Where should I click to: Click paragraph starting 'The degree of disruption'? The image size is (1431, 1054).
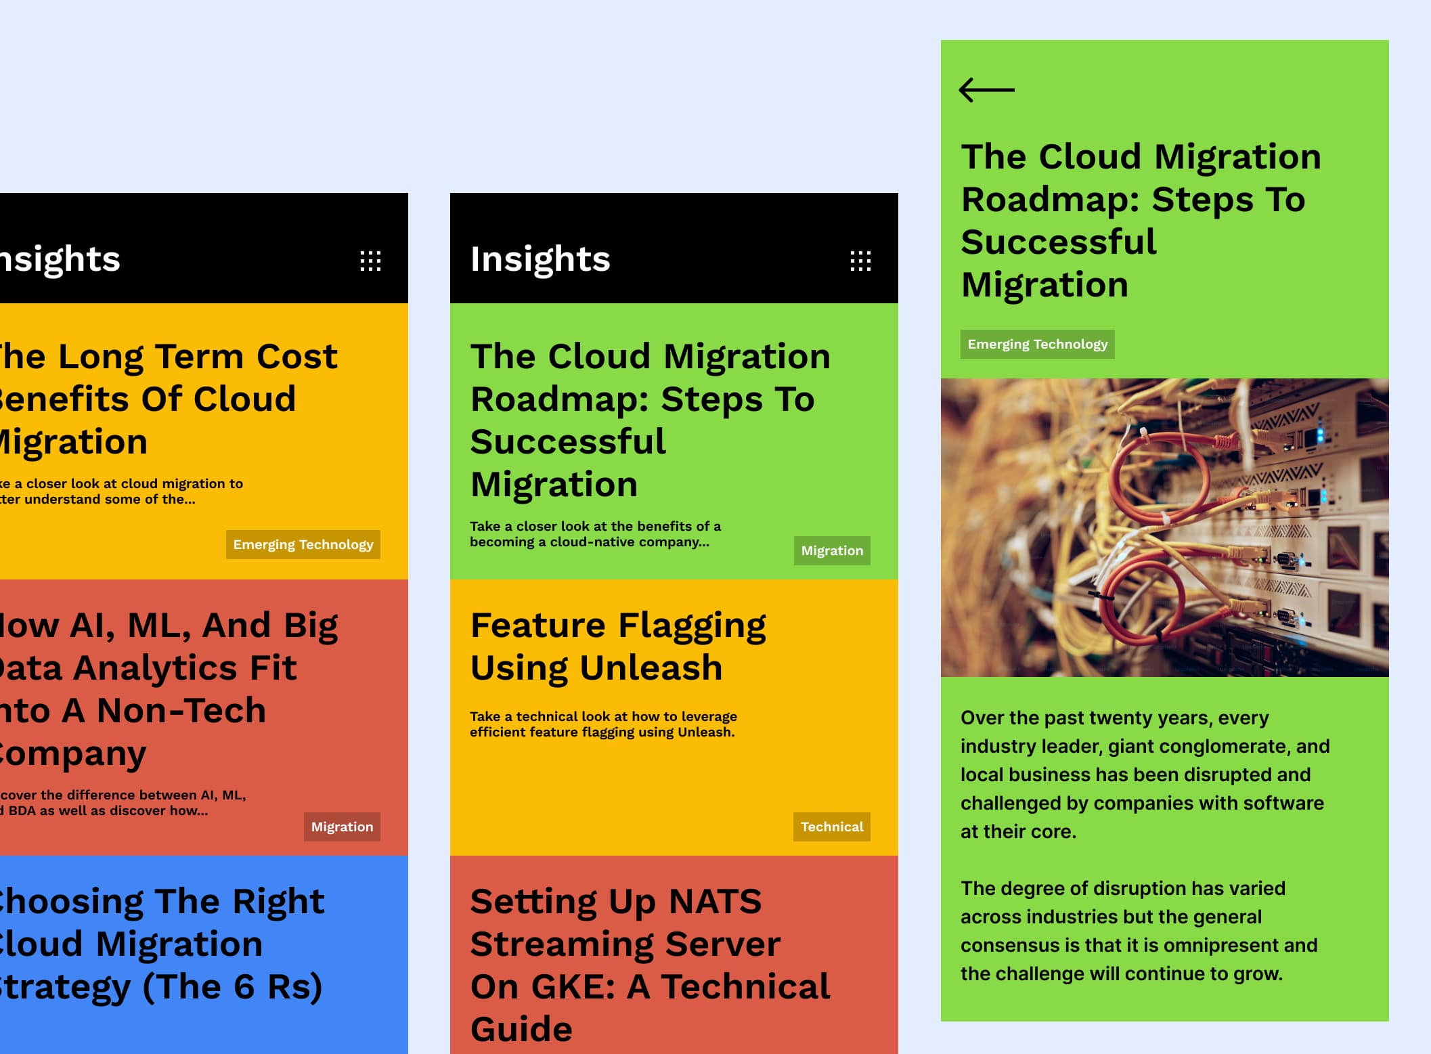pos(1139,930)
